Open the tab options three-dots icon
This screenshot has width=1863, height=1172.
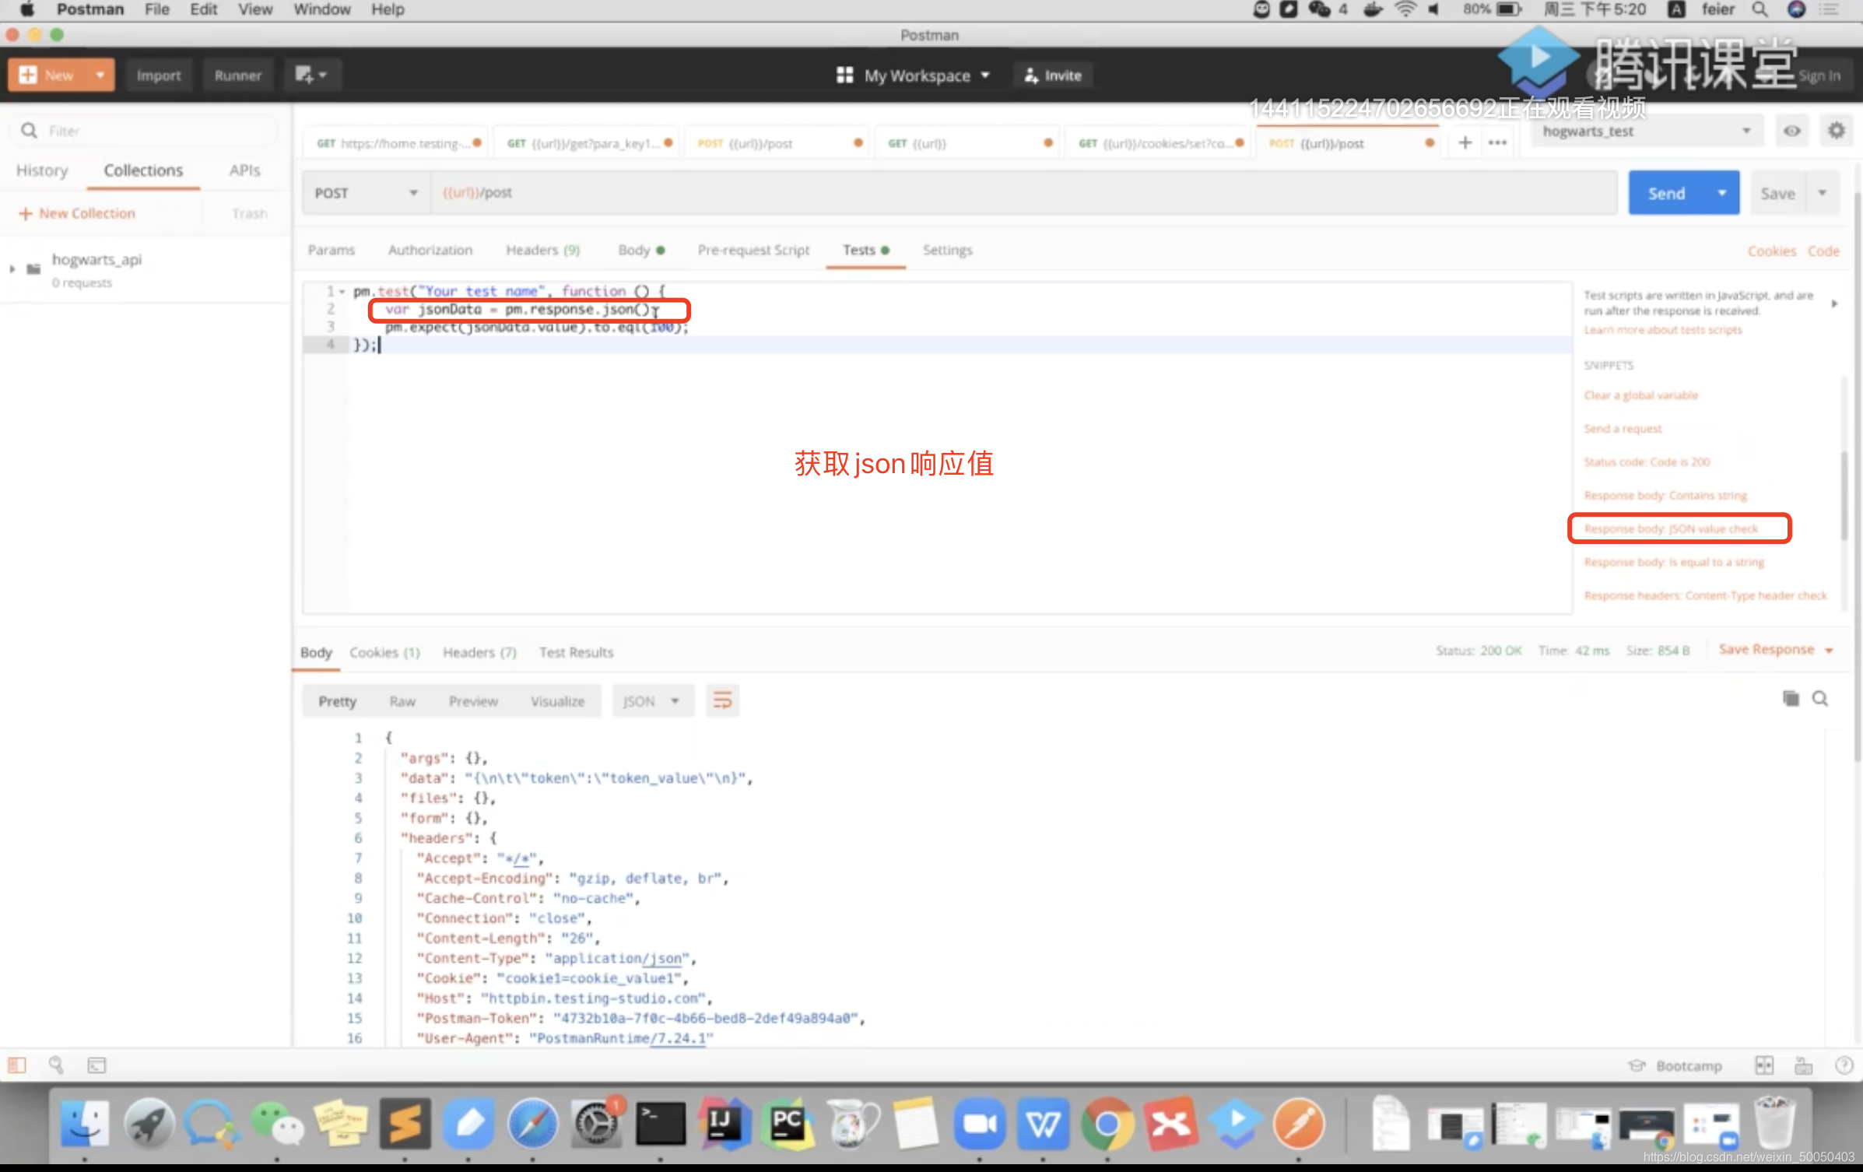[1497, 142]
